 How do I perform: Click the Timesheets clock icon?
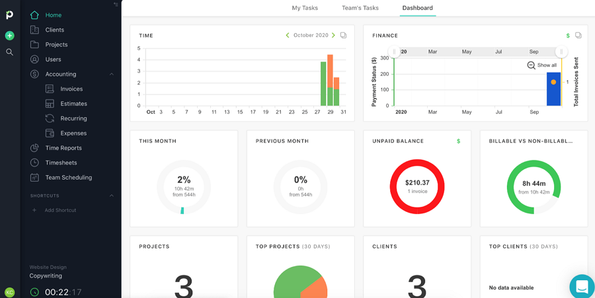tap(34, 163)
